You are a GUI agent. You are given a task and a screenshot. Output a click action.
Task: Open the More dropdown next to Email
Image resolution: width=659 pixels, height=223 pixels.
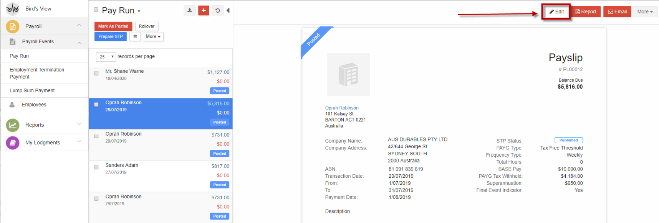(x=644, y=12)
